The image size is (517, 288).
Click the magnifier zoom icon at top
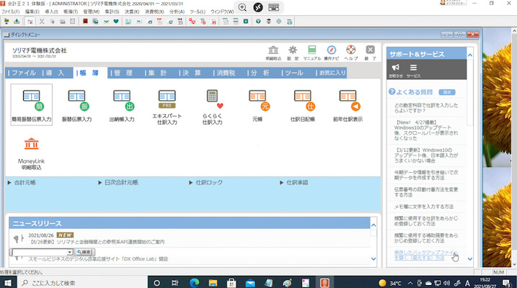[242, 7]
